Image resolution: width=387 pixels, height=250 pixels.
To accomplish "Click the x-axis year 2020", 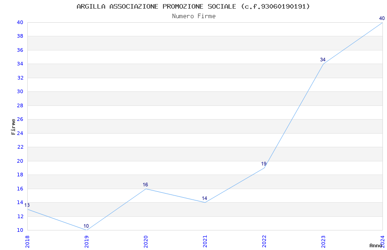I will coord(146,241).
